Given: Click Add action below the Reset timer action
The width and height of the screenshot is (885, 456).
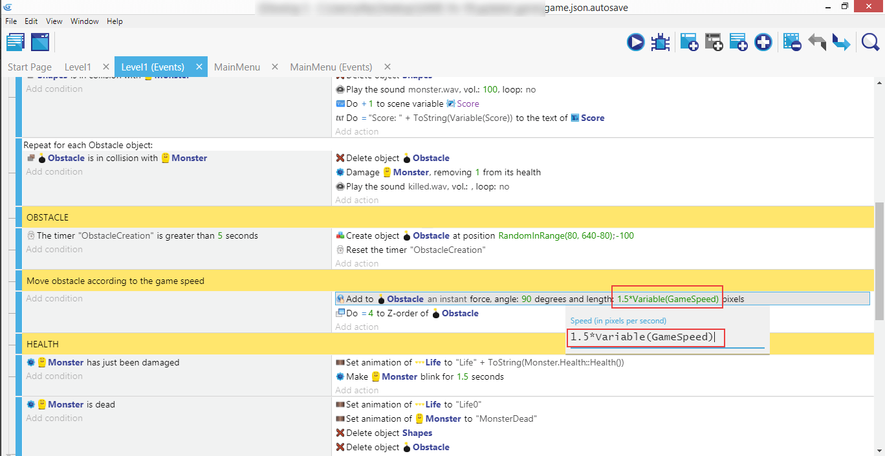Looking at the screenshot, I should [x=356, y=264].
